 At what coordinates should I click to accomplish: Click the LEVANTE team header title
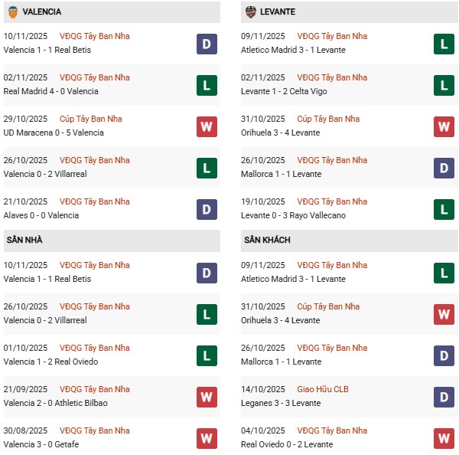278,12
